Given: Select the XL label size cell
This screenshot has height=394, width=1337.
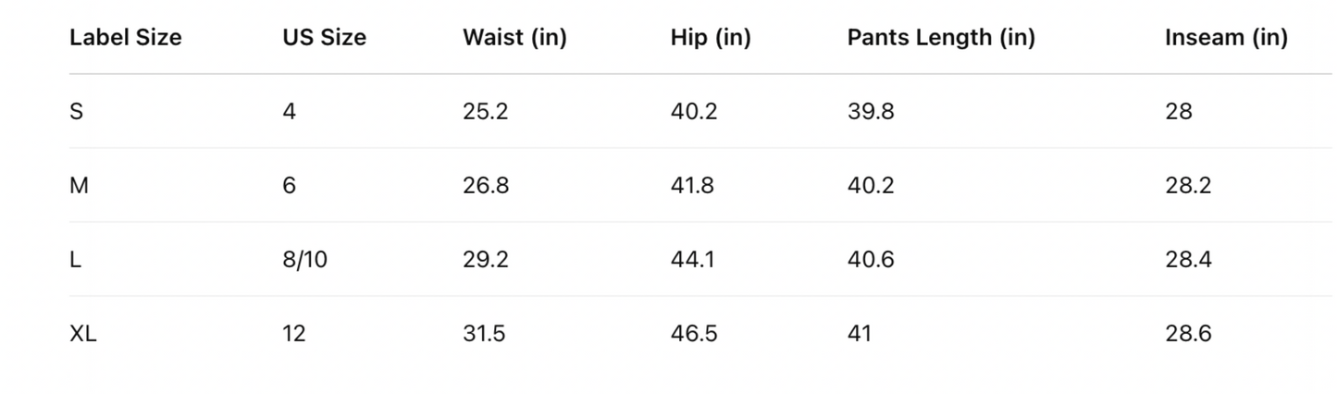Looking at the screenshot, I should point(83,334).
